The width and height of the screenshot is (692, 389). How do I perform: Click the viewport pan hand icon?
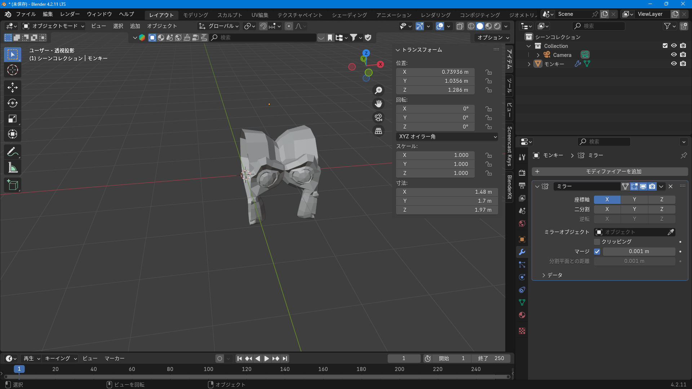[x=378, y=104]
